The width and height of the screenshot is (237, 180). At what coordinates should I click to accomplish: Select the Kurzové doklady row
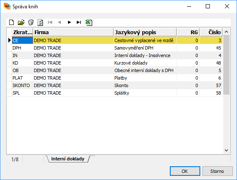click(115, 63)
